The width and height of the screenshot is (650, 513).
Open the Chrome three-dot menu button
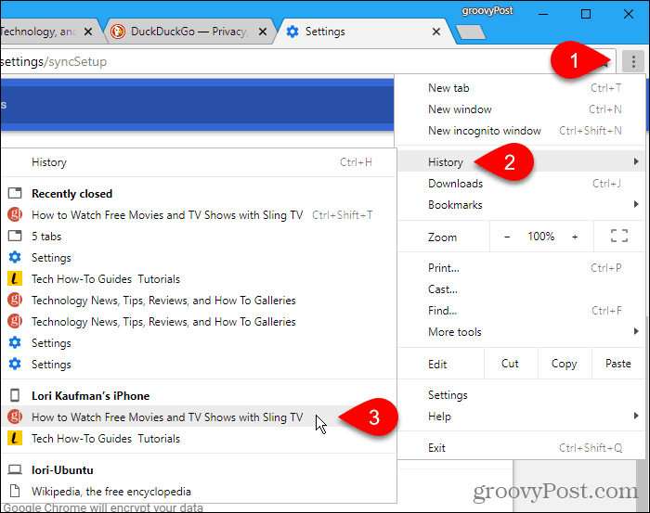click(633, 62)
